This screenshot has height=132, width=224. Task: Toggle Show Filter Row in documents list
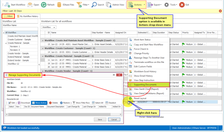81,103
